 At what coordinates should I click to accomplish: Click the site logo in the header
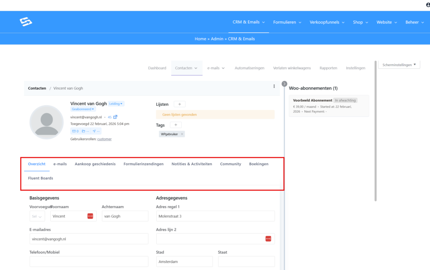26,22
